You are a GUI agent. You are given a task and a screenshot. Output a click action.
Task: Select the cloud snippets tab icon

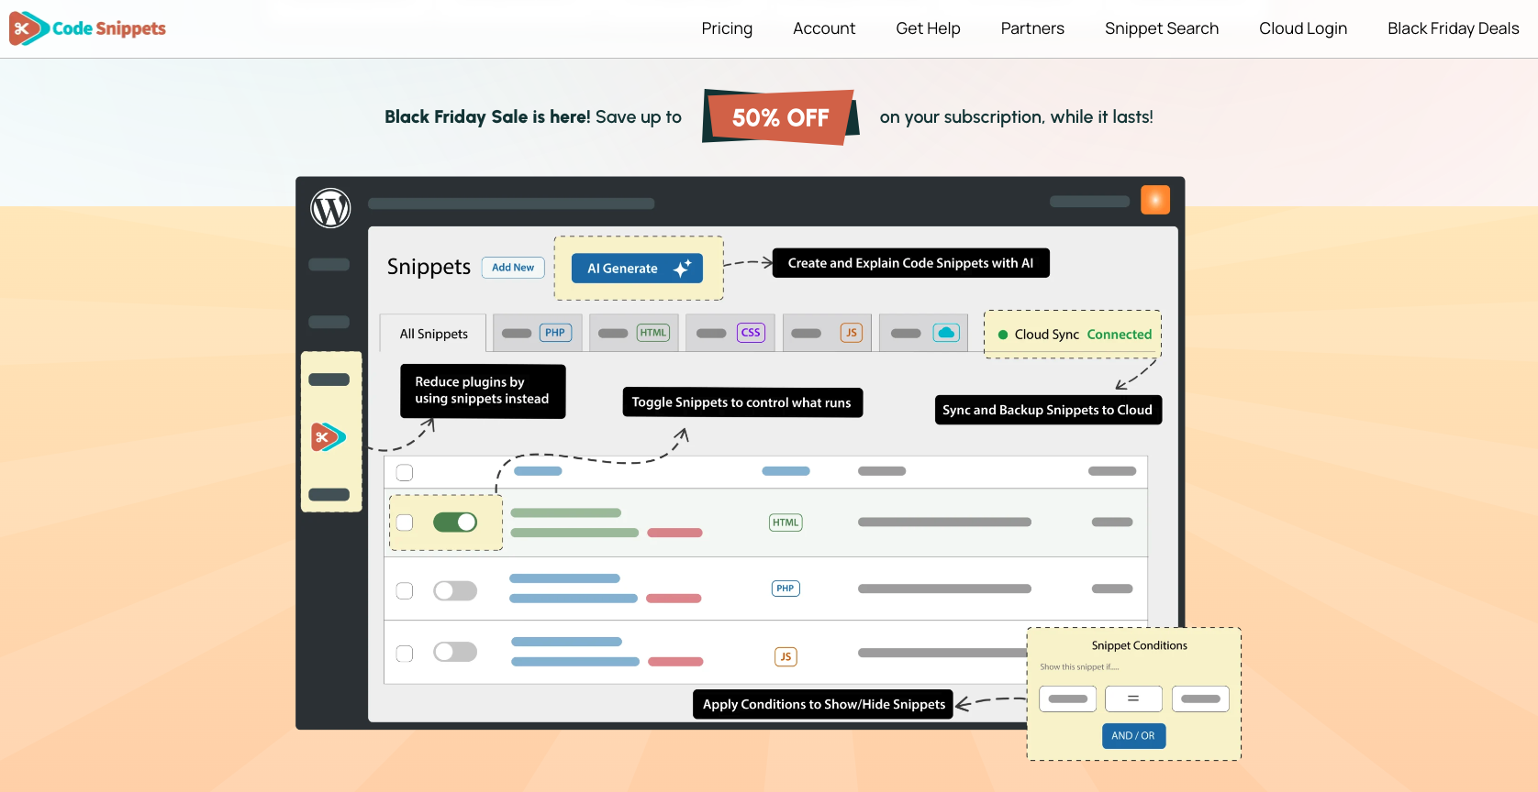coord(946,333)
